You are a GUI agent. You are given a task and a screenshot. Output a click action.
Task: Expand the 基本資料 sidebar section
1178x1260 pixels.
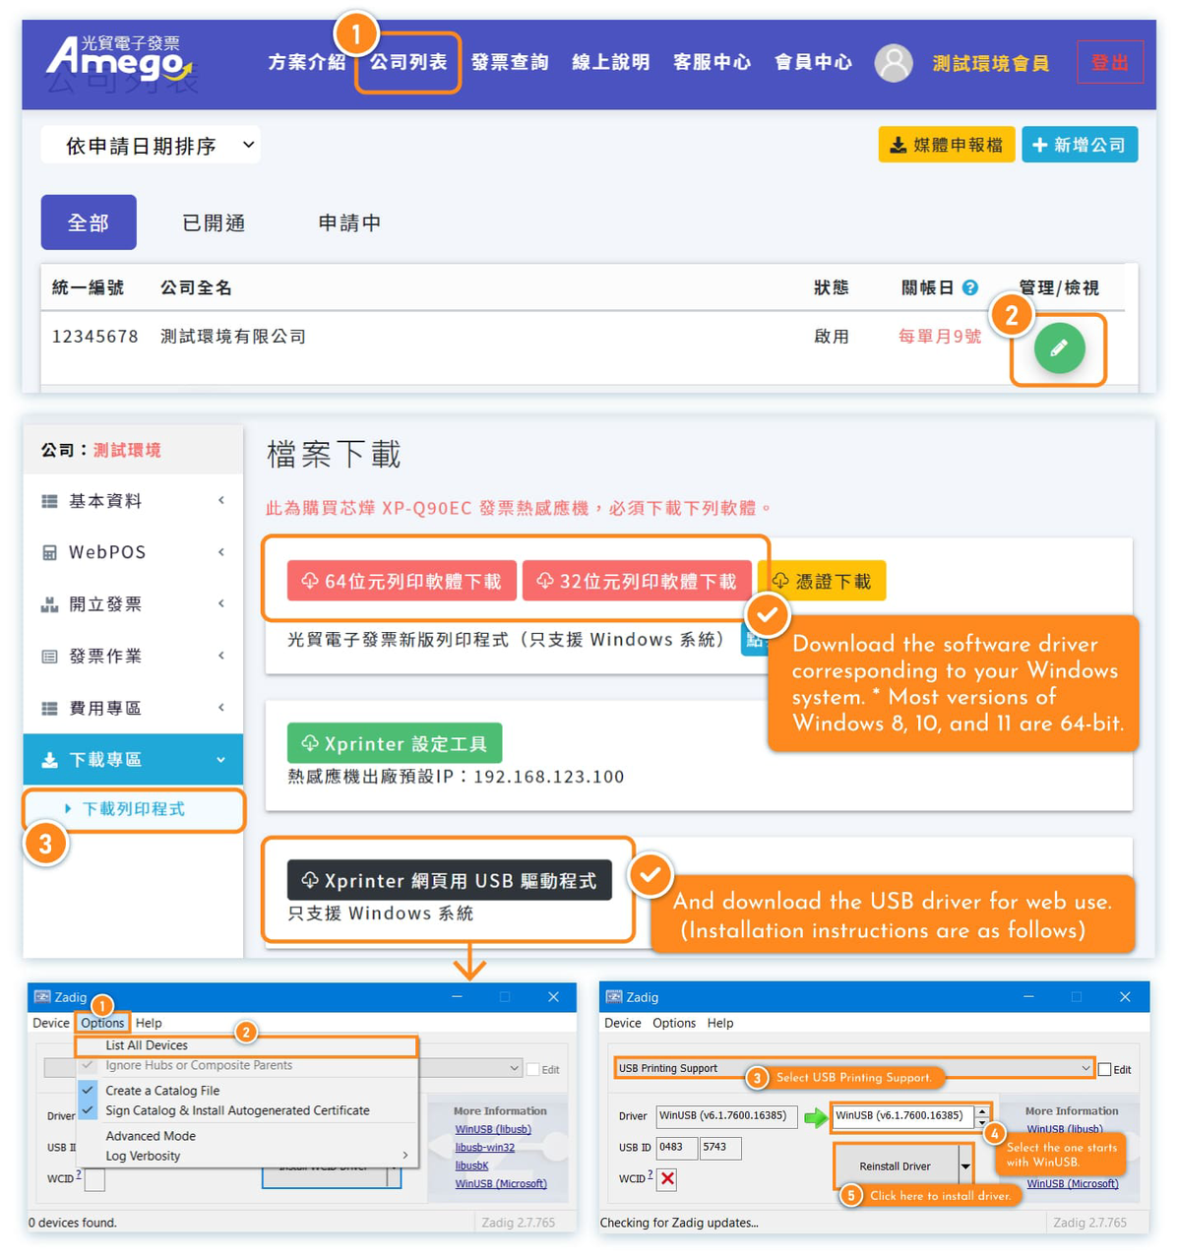133,501
